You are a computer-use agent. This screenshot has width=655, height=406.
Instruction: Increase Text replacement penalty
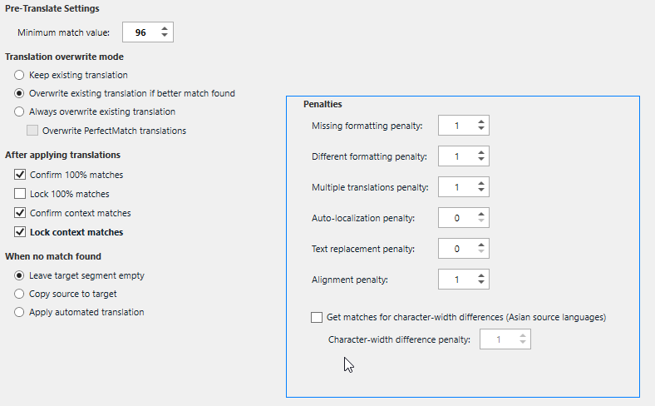(x=481, y=245)
